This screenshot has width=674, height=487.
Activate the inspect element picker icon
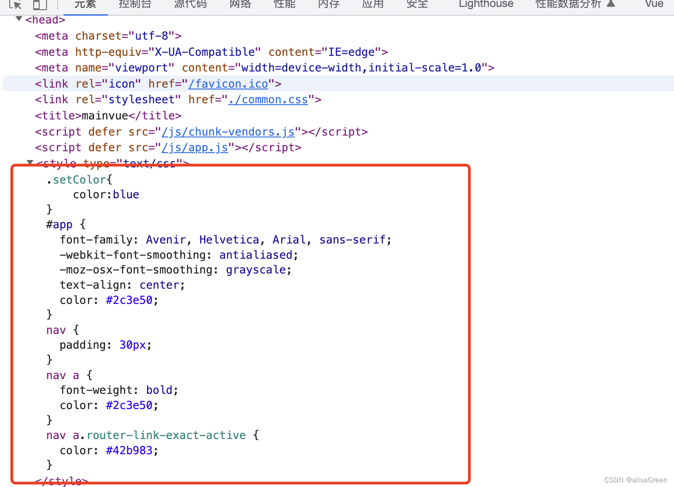(16, 5)
